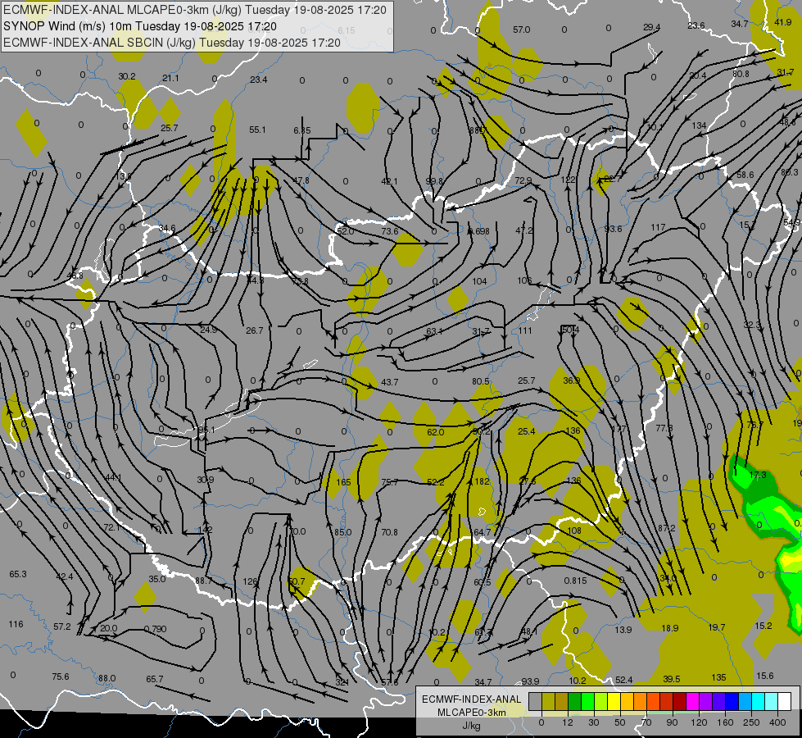Click the map value 99.8
Viewport: 802px width, 738px height.
click(435, 180)
